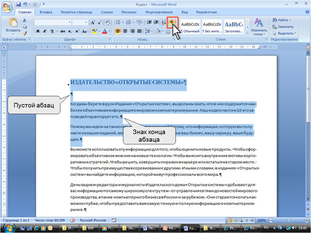Switch to the Вставка tab

pyautogui.click(x=46, y=12)
